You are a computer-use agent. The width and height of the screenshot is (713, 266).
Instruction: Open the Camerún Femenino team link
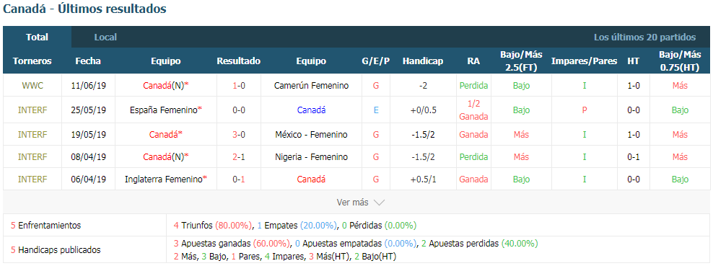[312, 85]
